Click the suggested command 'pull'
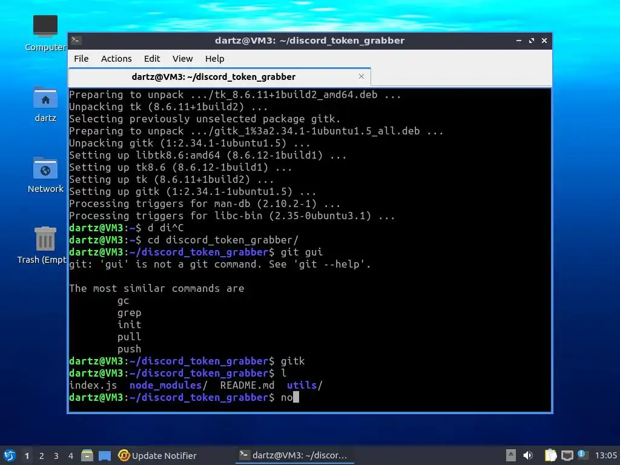 pos(130,337)
